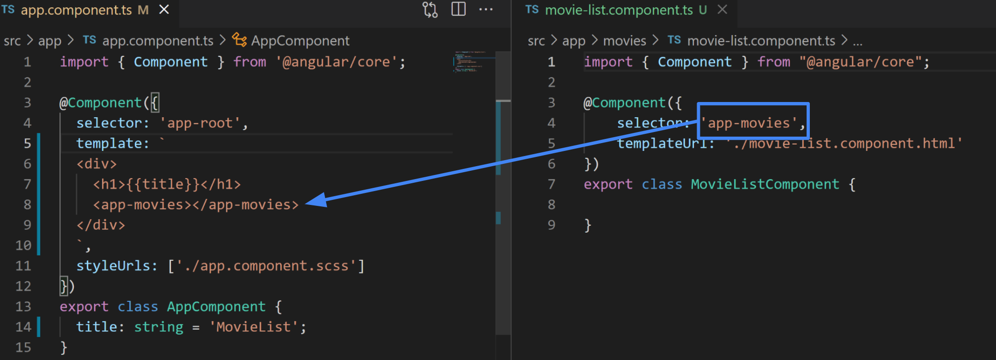
Task: Click line number 5 in left editor
Action: tap(28, 144)
